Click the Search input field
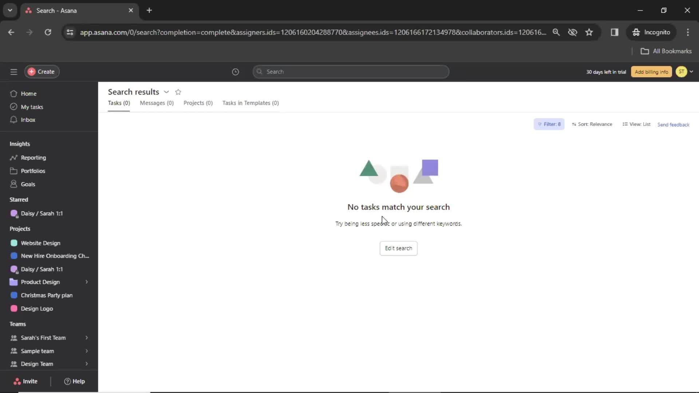The image size is (699, 393). (x=351, y=71)
